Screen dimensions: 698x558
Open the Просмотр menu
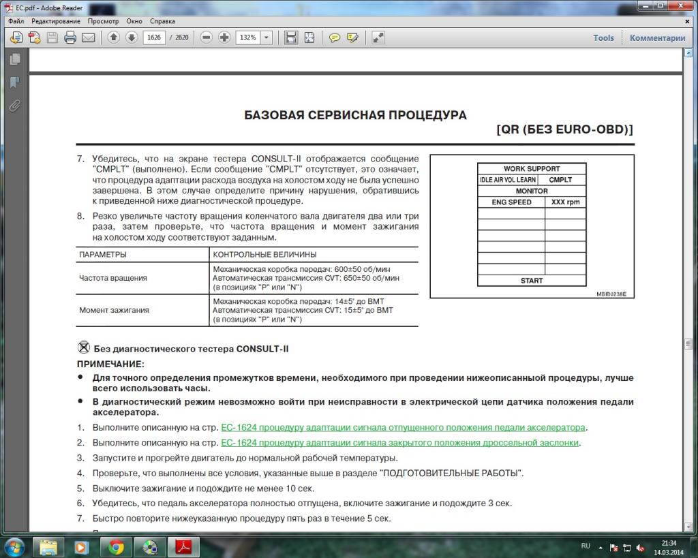pyautogui.click(x=103, y=21)
